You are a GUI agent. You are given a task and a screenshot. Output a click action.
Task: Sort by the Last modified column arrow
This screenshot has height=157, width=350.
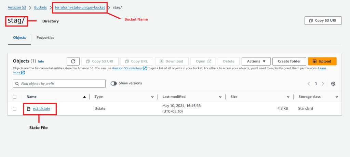click(220, 97)
